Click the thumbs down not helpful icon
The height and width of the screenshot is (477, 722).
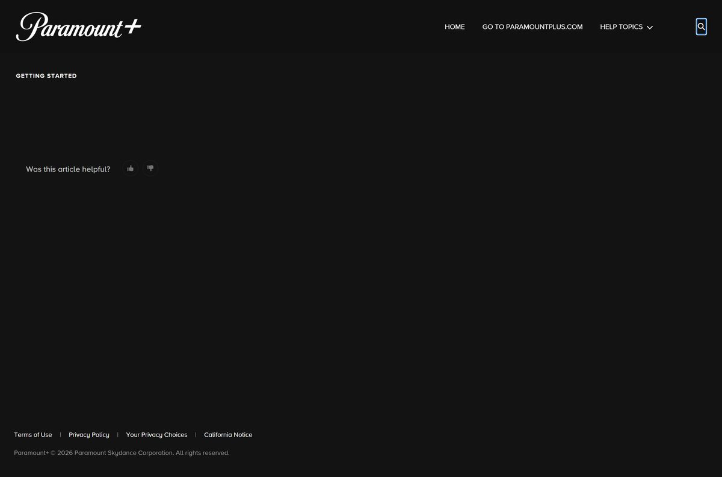click(x=150, y=169)
